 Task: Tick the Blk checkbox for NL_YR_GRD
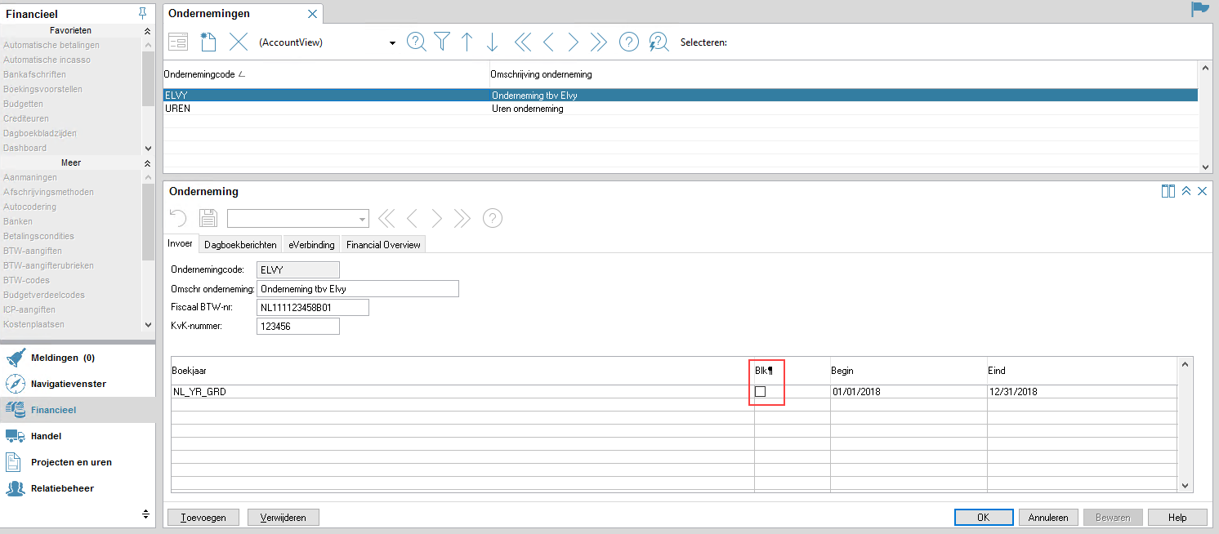760,392
